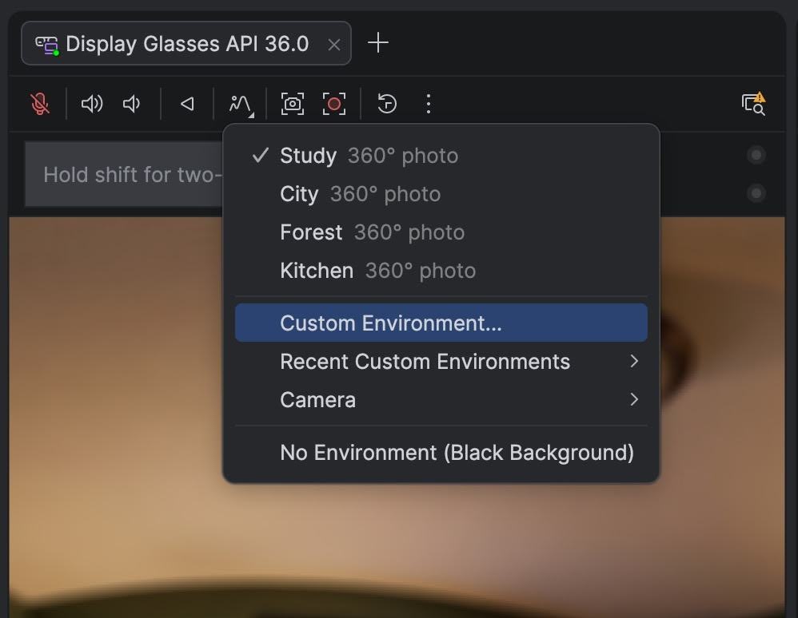
Task: Open the three-dot more options menu
Action: [429, 104]
